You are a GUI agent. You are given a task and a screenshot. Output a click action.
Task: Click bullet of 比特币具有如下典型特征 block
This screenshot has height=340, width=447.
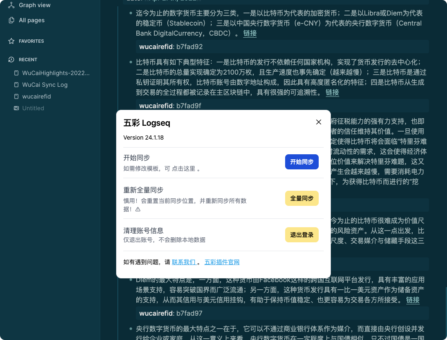click(x=130, y=62)
